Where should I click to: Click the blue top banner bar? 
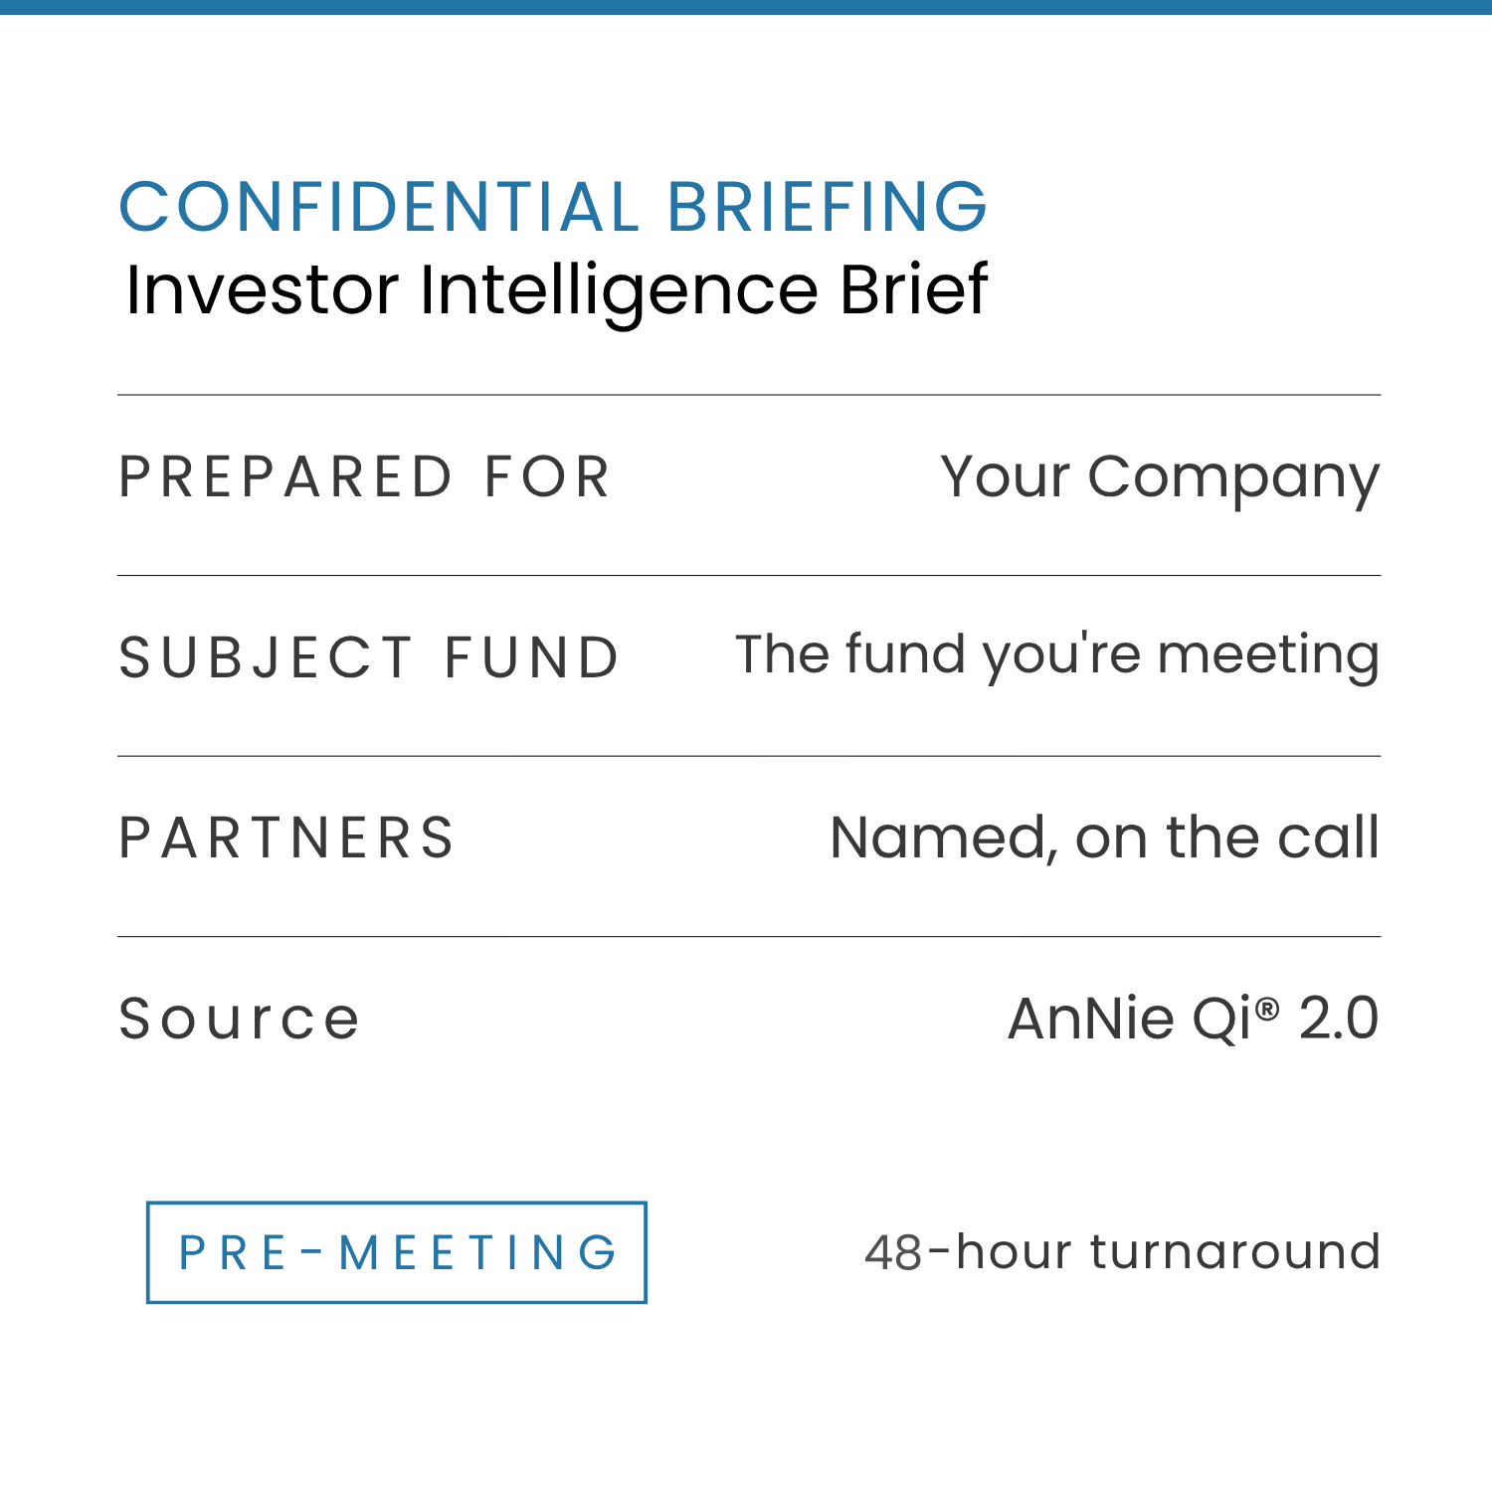746,7
